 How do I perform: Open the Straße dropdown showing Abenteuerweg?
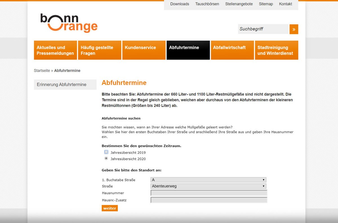[208, 186]
